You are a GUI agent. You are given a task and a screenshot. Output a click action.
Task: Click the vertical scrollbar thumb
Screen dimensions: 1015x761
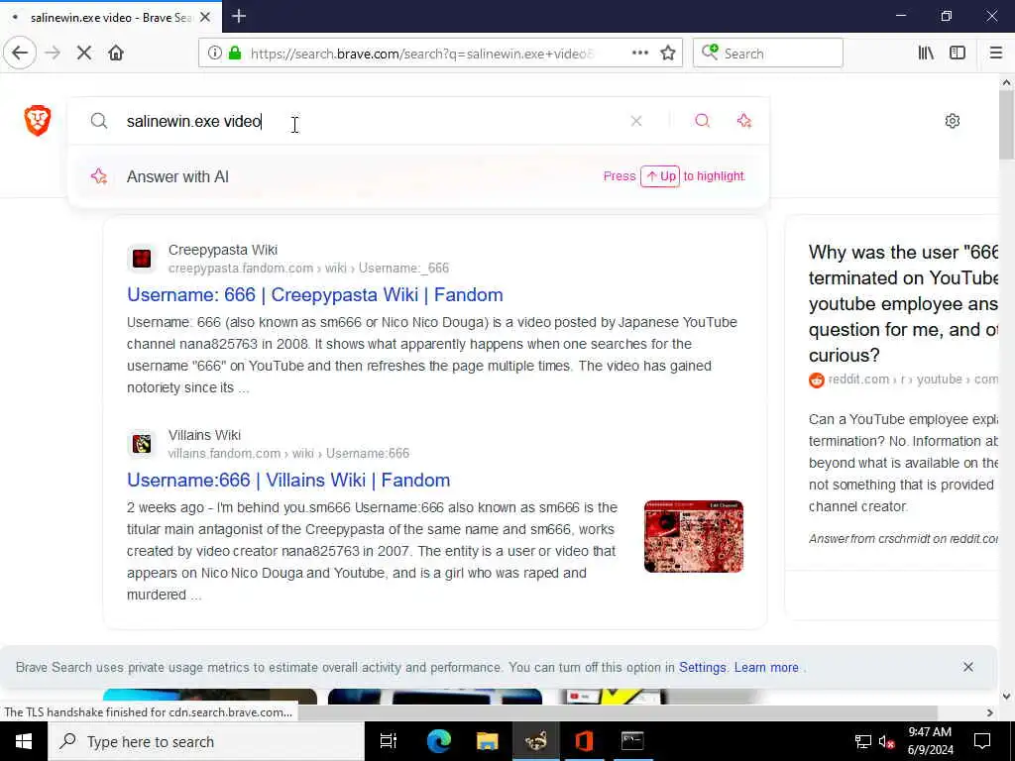(x=1006, y=124)
